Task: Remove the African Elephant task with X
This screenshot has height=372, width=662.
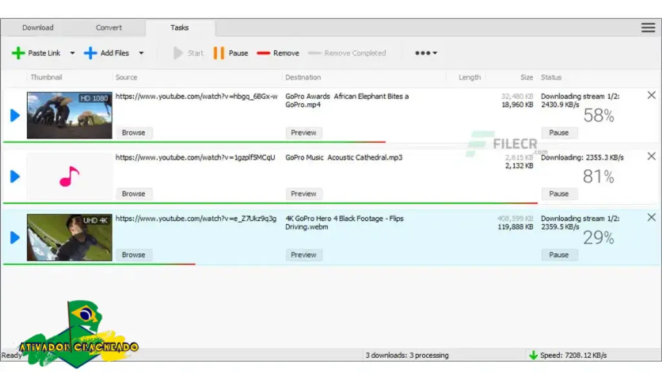Action: click(652, 96)
